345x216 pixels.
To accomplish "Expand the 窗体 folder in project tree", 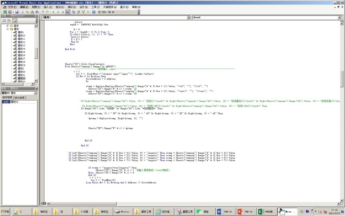I will click(8, 26).
